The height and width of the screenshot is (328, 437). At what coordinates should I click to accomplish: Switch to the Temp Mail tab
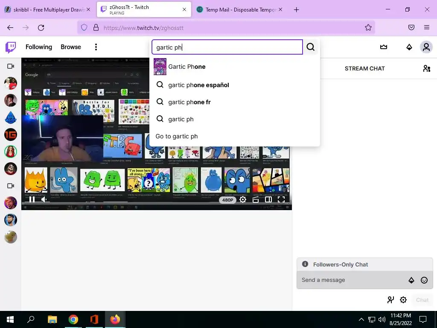tap(240, 9)
